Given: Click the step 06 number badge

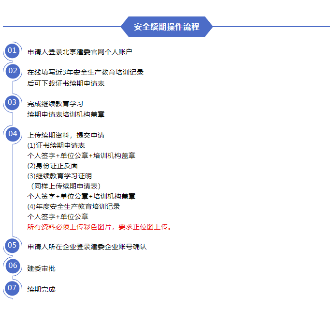Looking at the screenshot, I should tap(13, 266).
